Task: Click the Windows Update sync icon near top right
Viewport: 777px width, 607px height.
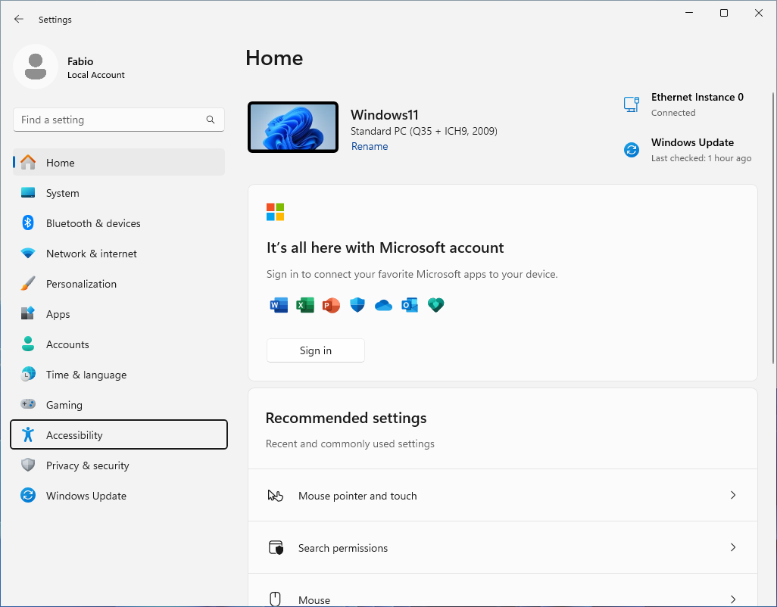Action: tap(632, 150)
